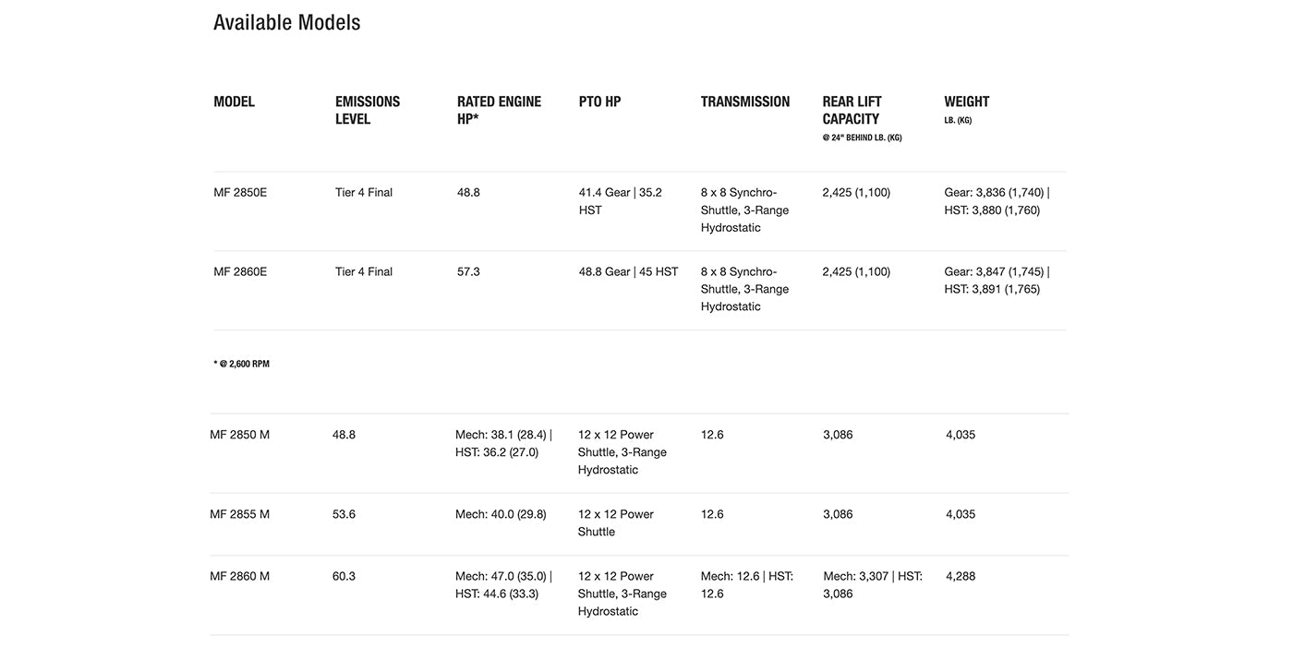The image size is (1293, 648).
Task: Click the 2,600 RPM footnote text
Action: point(242,364)
